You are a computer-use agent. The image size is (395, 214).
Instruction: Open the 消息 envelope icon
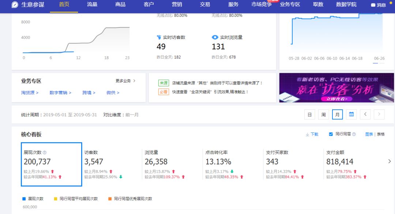(373, 5)
